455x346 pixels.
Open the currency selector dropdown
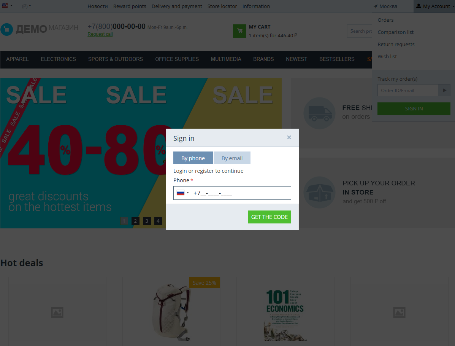[x=26, y=6]
